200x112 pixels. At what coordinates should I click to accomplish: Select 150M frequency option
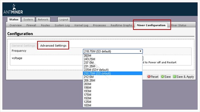pyautogui.click(x=112, y=98)
